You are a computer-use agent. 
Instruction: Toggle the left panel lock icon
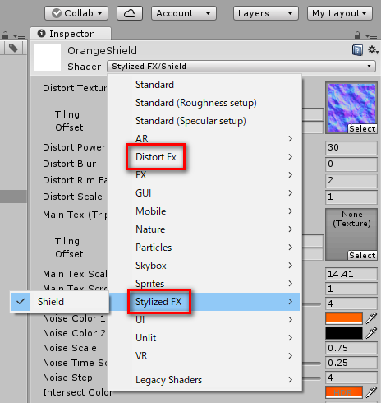[x=5, y=35]
